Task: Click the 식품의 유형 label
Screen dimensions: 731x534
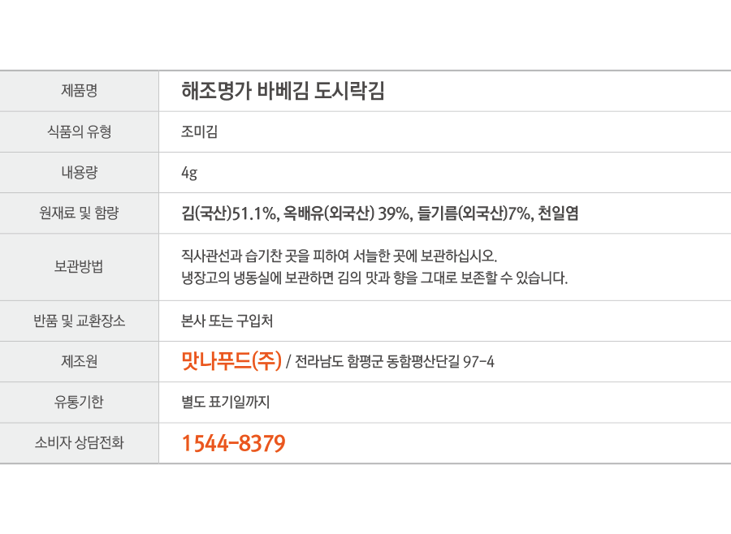Action: 80,131
